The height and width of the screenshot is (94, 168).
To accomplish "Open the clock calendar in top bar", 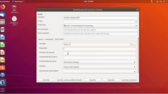I will click(x=88, y=2).
